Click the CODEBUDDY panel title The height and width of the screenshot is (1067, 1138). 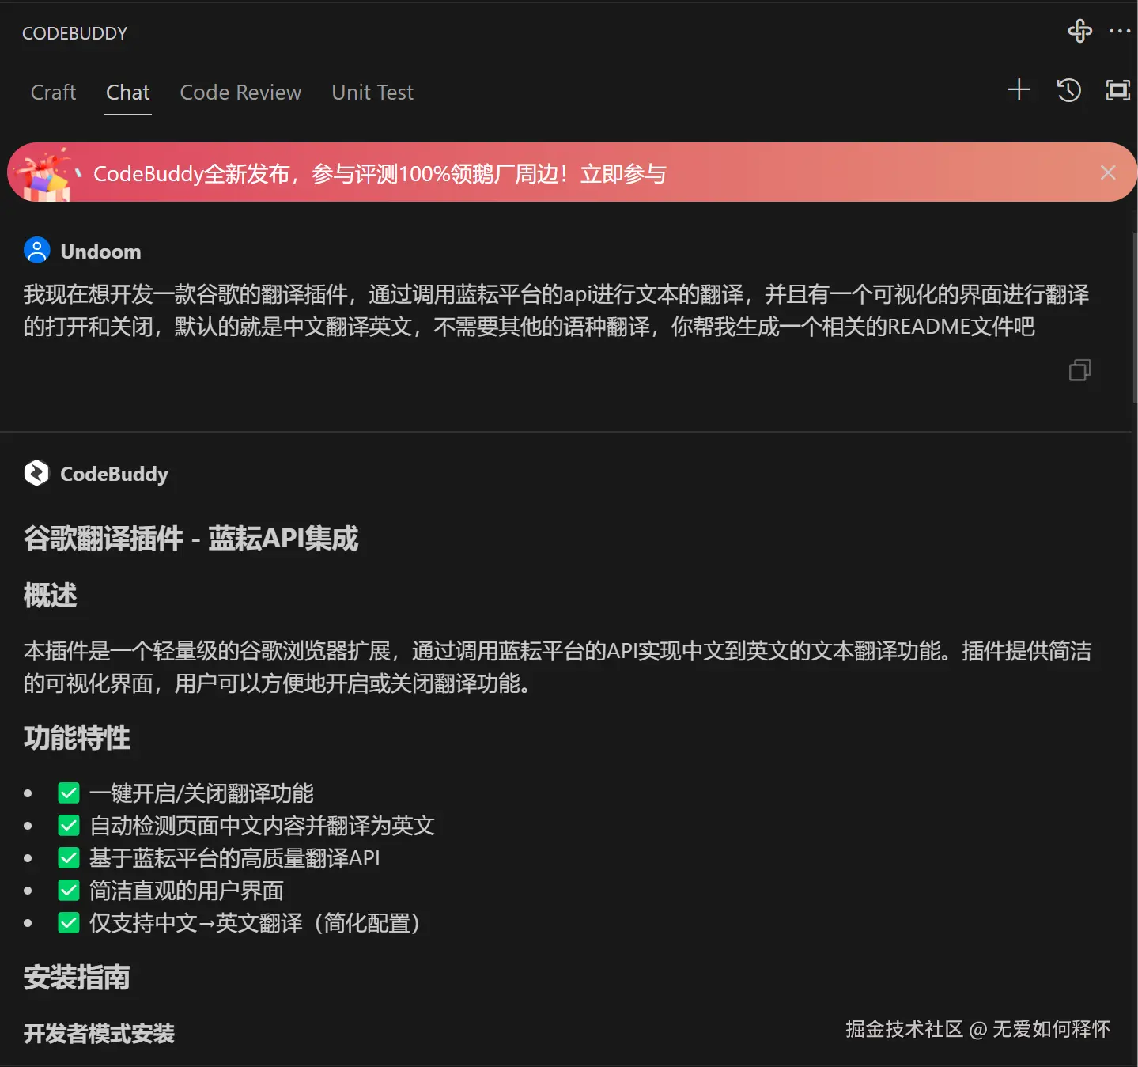point(74,33)
